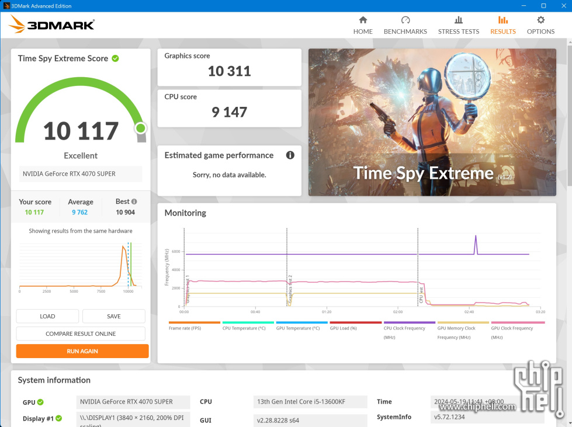The image size is (572, 427).
Task: Toggle CPU Temperature legend swatch
Action: pyautogui.click(x=248, y=322)
